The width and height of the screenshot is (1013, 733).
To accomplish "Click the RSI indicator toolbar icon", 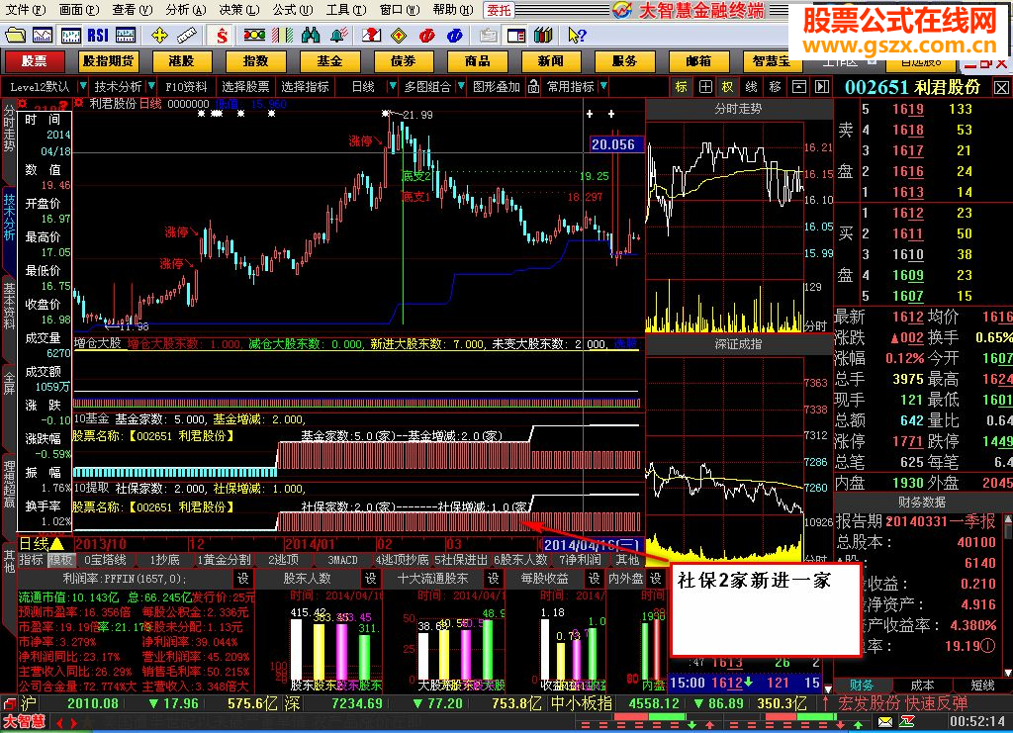I will [98, 35].
